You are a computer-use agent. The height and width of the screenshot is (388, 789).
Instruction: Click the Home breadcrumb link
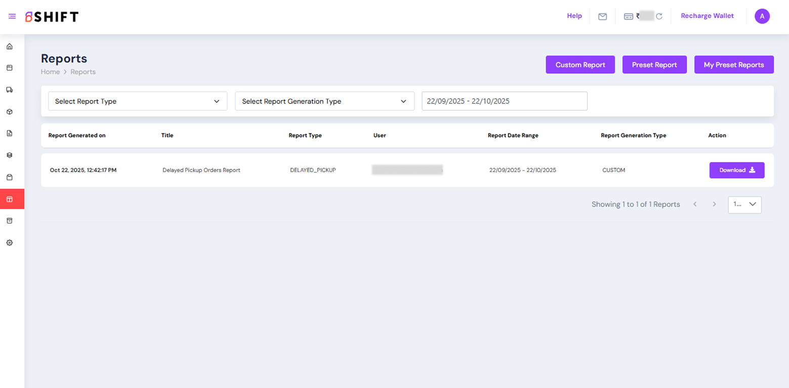point(50,72)
